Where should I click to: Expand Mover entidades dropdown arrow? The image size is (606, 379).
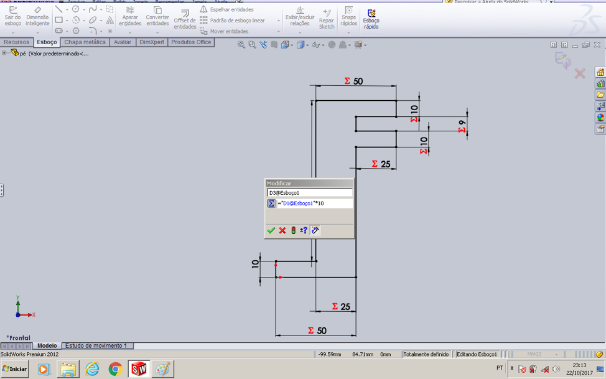(279, 31)
